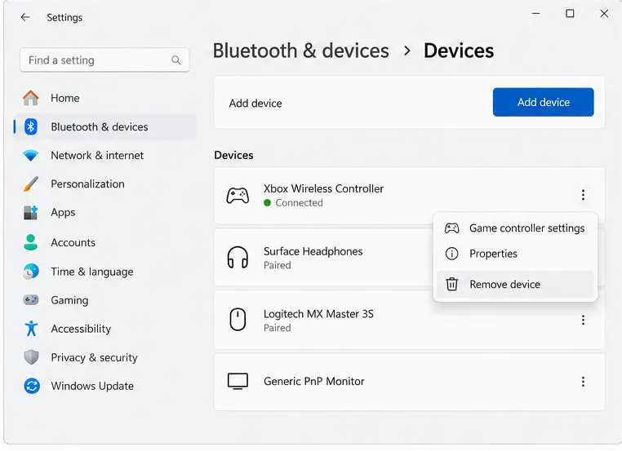The width and height of the screenshot is (622, 451).
Task: Open more options for Xbox Wireless Controller
Action: [x=583, y=195]
